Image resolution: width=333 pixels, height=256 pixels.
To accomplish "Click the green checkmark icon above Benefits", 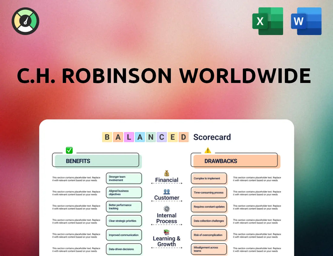I will click(69, 150).
